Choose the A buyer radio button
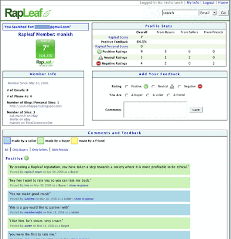Image resolution: width=231 pixels, height=239 pixels. 127,95
